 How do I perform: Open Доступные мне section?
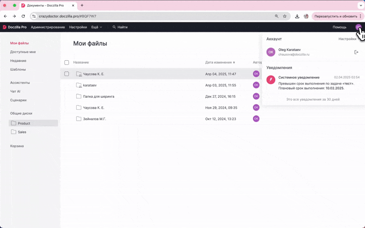click(23, 52)
